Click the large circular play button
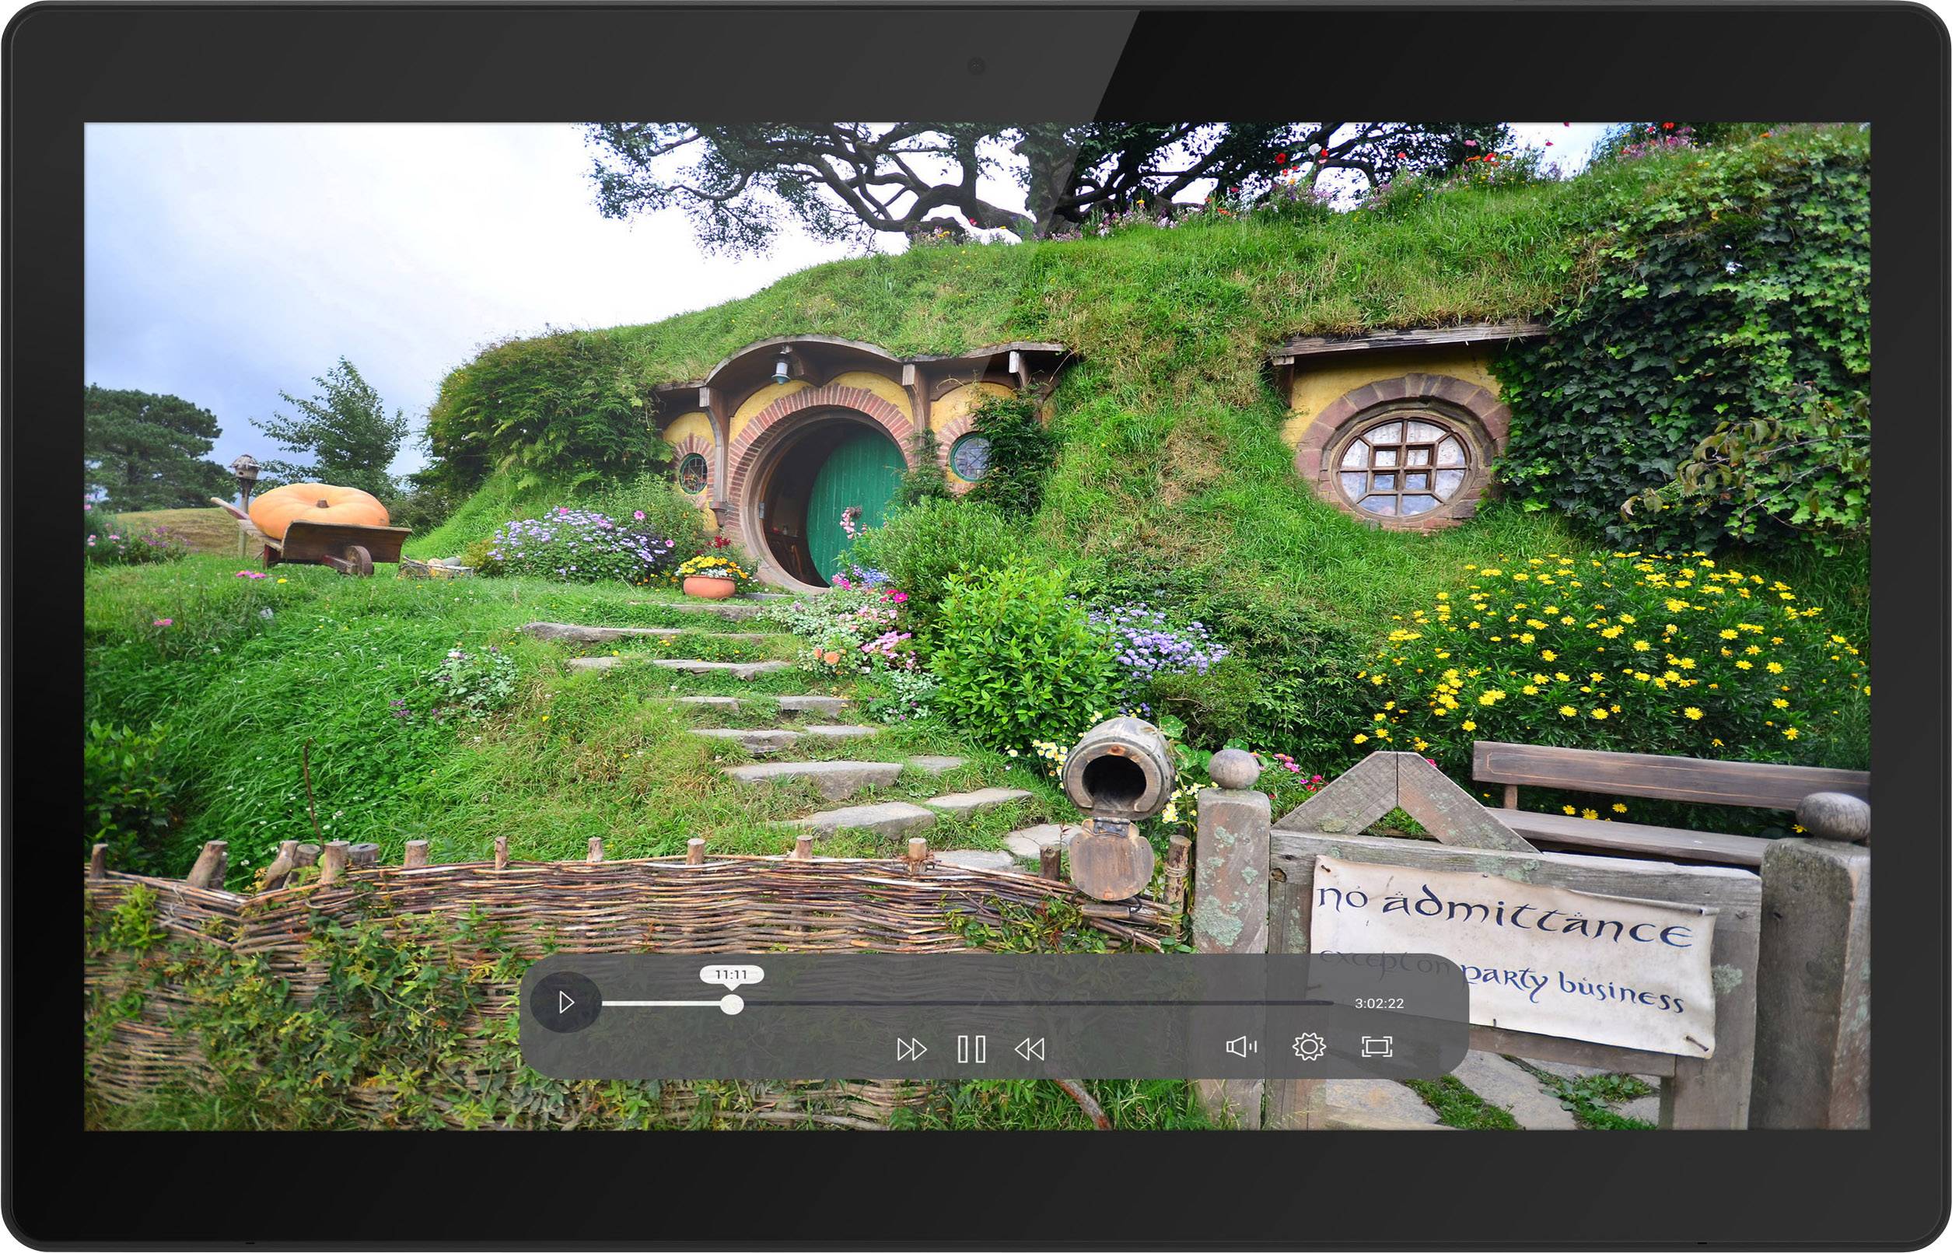This screenshot has height=1253, width=1952. (x=568, y=1002)
